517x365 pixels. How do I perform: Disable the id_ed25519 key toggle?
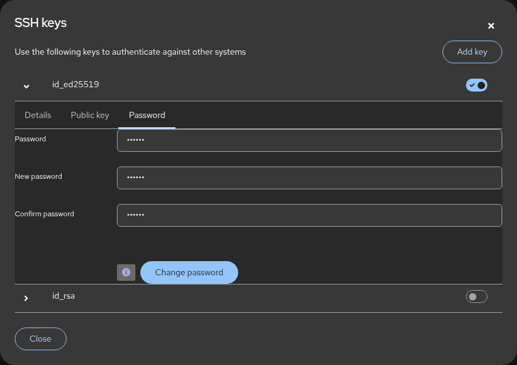click(x=476, y=85)
